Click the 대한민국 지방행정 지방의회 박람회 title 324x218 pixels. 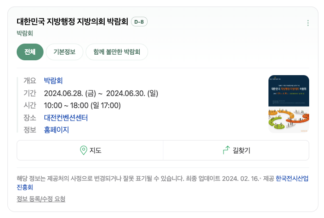(x=72, y=21)
